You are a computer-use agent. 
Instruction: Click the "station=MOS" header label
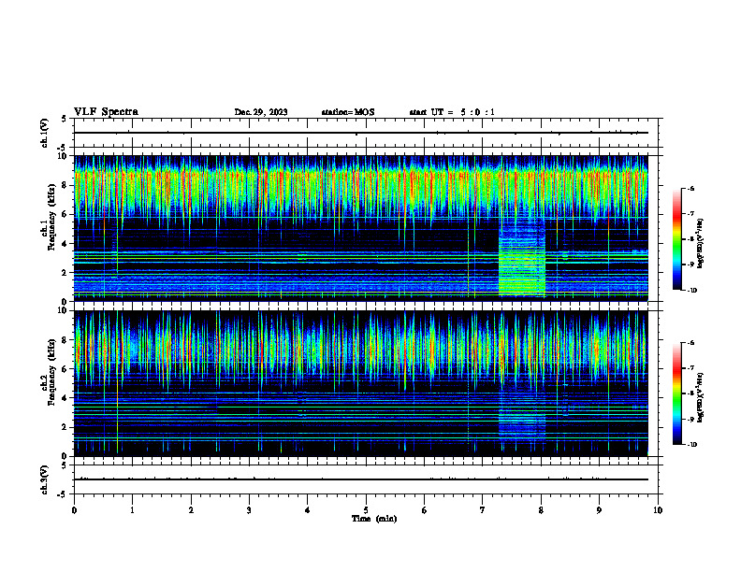click(348, 112)
